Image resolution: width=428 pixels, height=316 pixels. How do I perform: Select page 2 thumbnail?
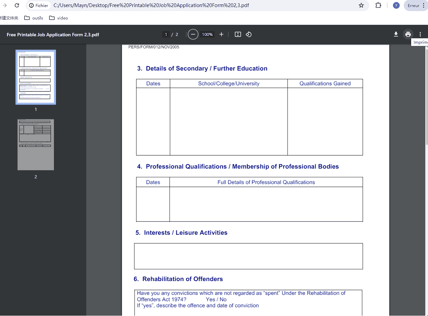36,145
